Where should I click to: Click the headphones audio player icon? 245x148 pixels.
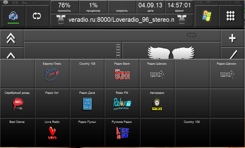point(13,16)
